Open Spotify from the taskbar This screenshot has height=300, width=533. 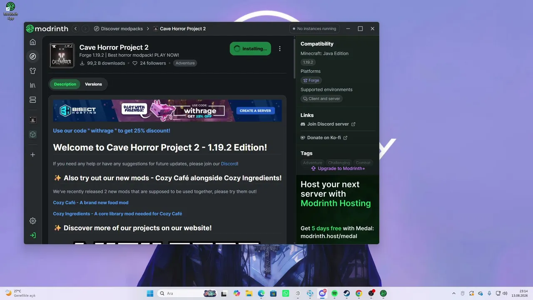[334, 293]
